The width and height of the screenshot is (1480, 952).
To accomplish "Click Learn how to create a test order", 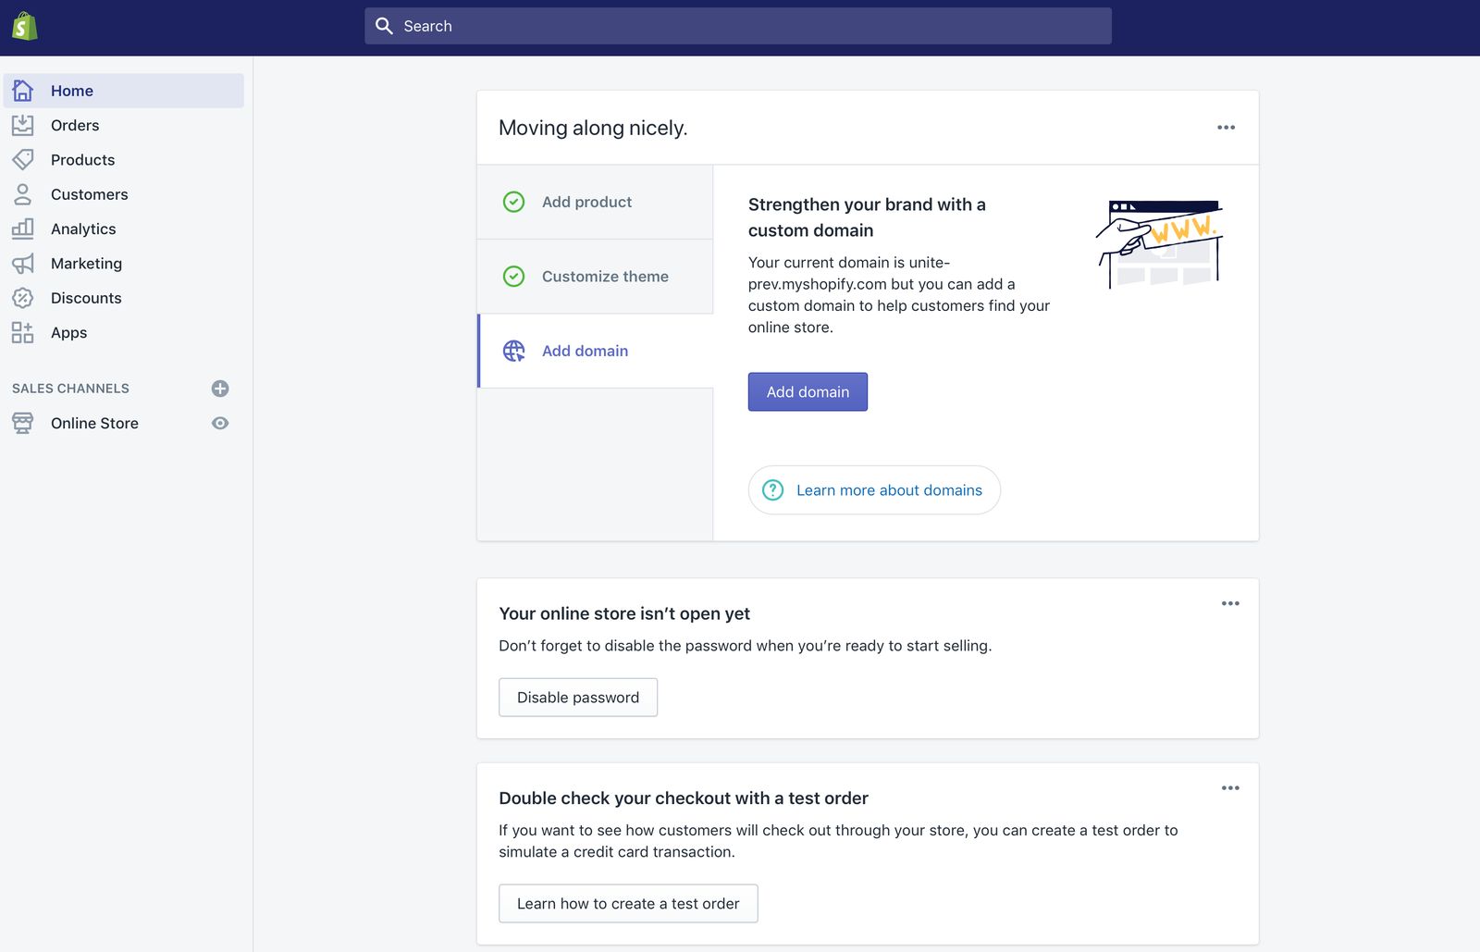I will click(x=628, y=904).
